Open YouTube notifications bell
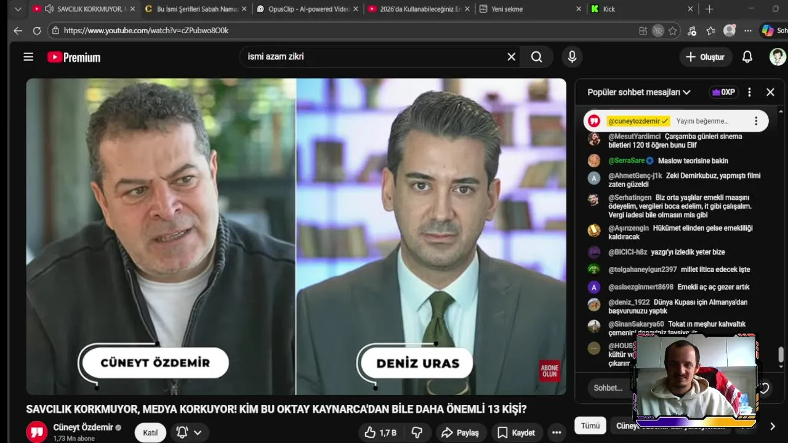Image resolution: width=788 pixels, height=443 pixels. coord(747,57)
